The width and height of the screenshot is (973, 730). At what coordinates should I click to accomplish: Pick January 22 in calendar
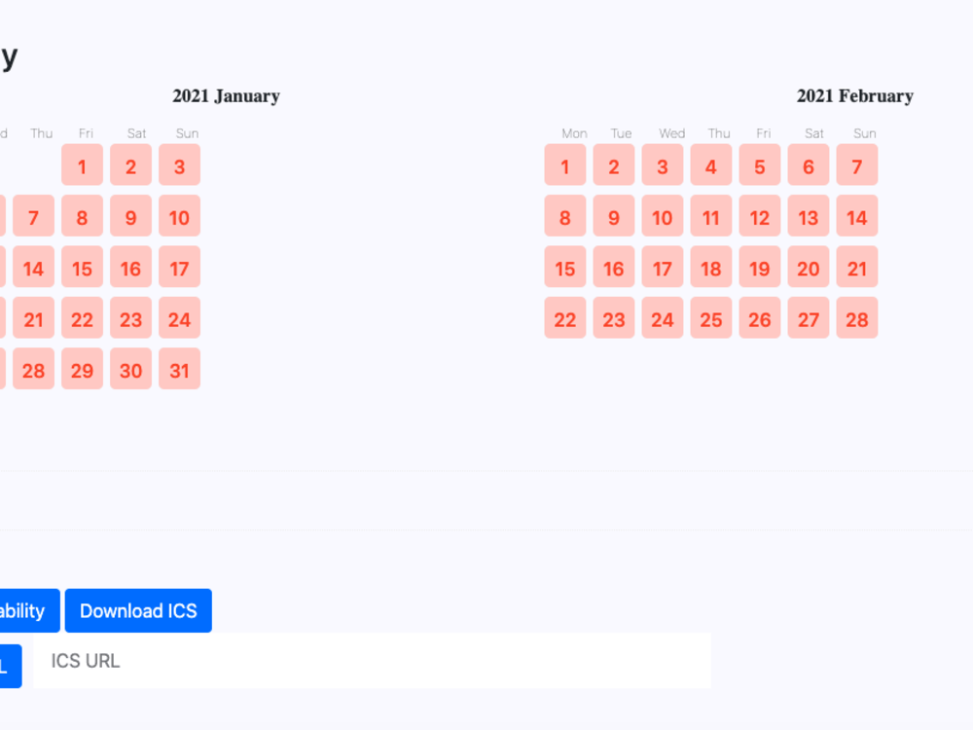(82, 318)
